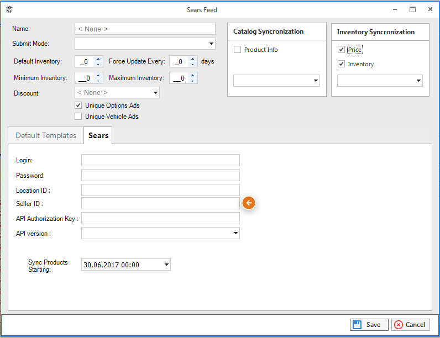Click the orange back arrow icon
This screenshot has width=440, height=338.
(249, 203)
